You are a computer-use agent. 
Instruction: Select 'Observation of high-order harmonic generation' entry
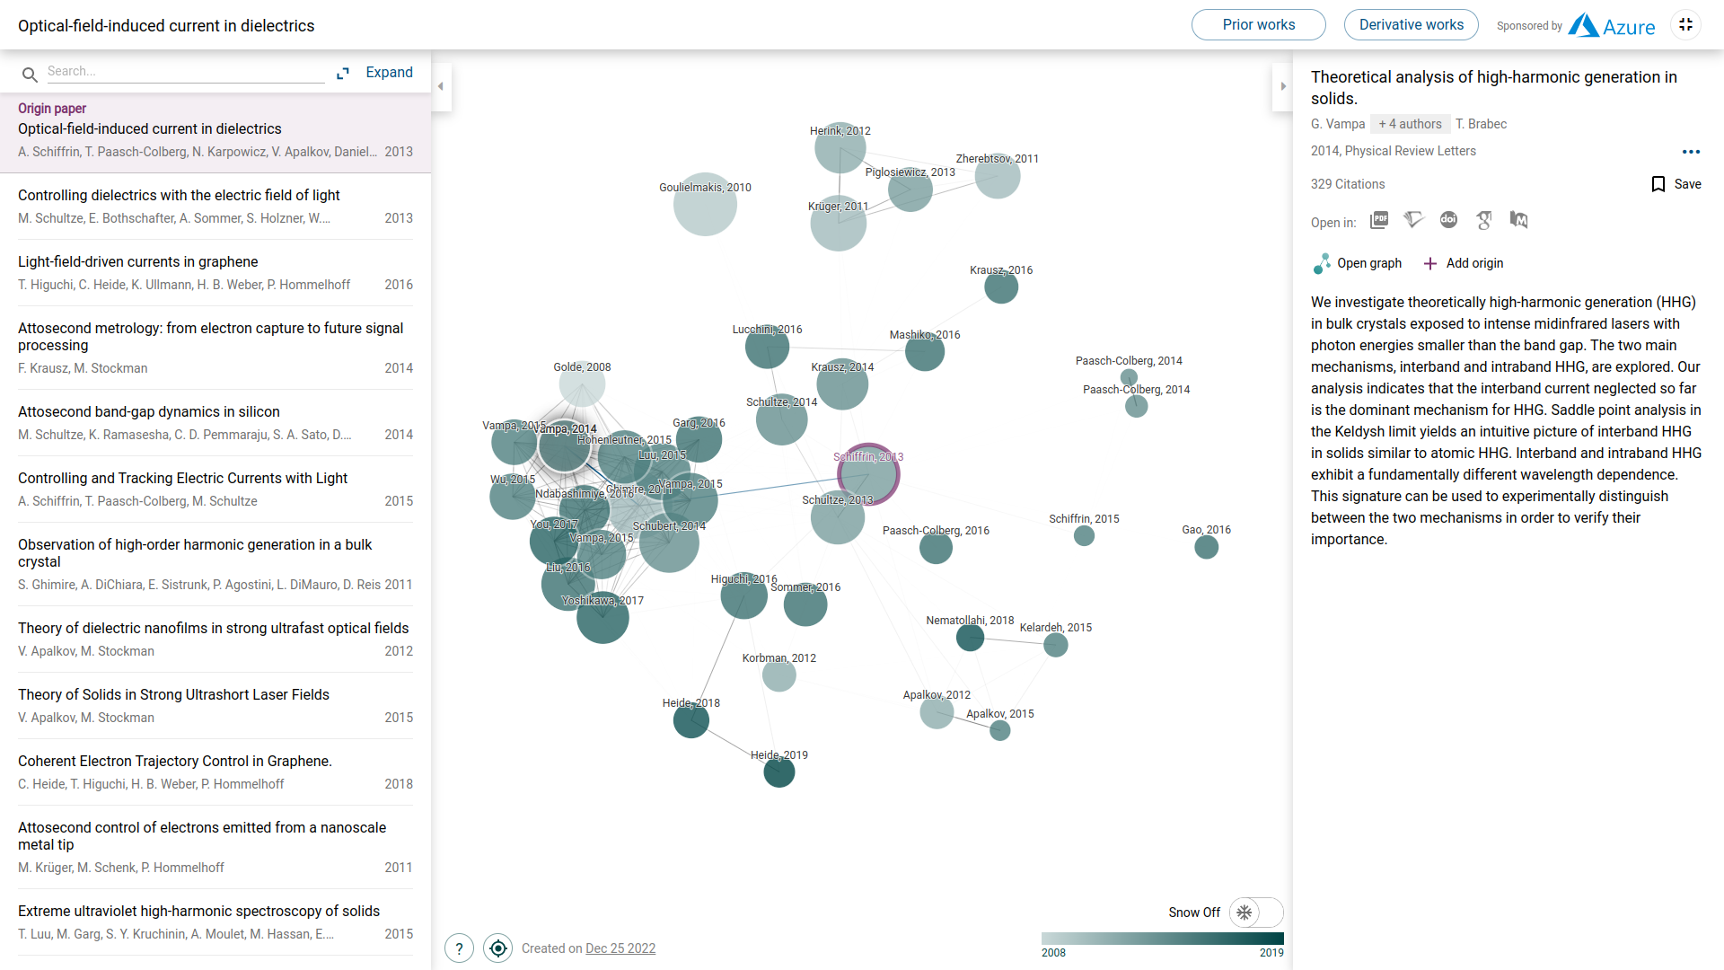[x=215, y=564]
